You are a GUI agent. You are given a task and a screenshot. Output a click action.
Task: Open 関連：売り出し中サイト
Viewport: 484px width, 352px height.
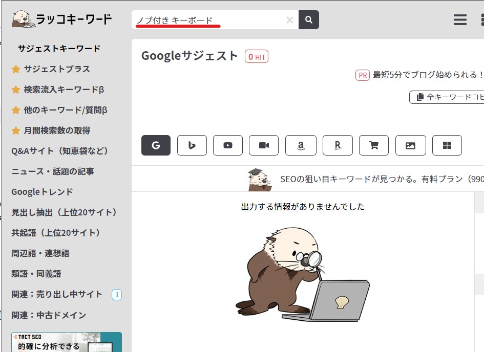pyautogui.click(x=57, y=294)
